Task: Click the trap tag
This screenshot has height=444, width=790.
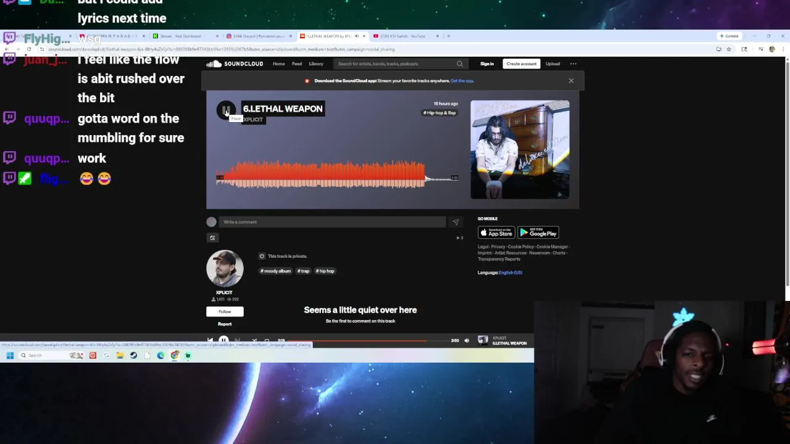Action: pyautogui.click(x=303, y=271)
